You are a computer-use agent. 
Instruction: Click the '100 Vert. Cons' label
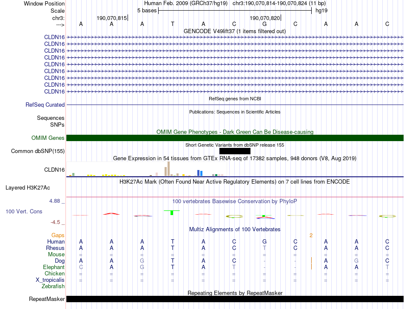(24, 211)
